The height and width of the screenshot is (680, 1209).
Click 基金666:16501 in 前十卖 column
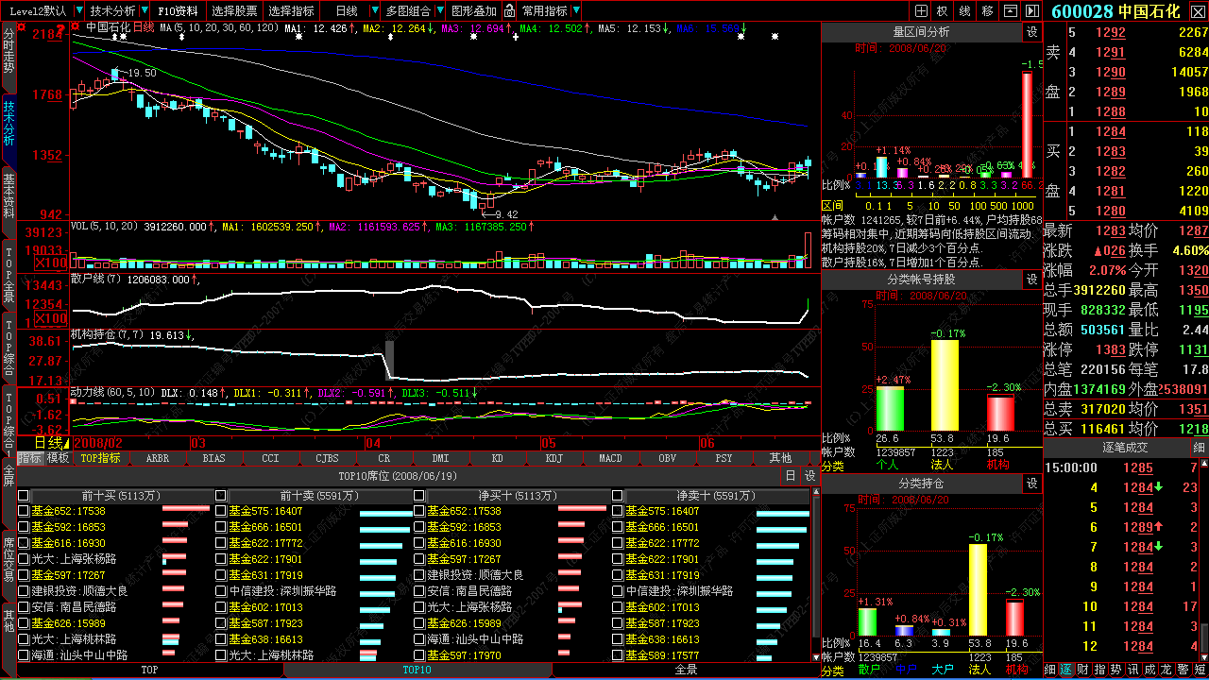(265, 527)
